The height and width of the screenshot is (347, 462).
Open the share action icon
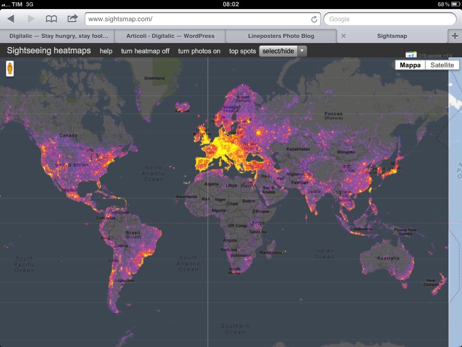73,18
